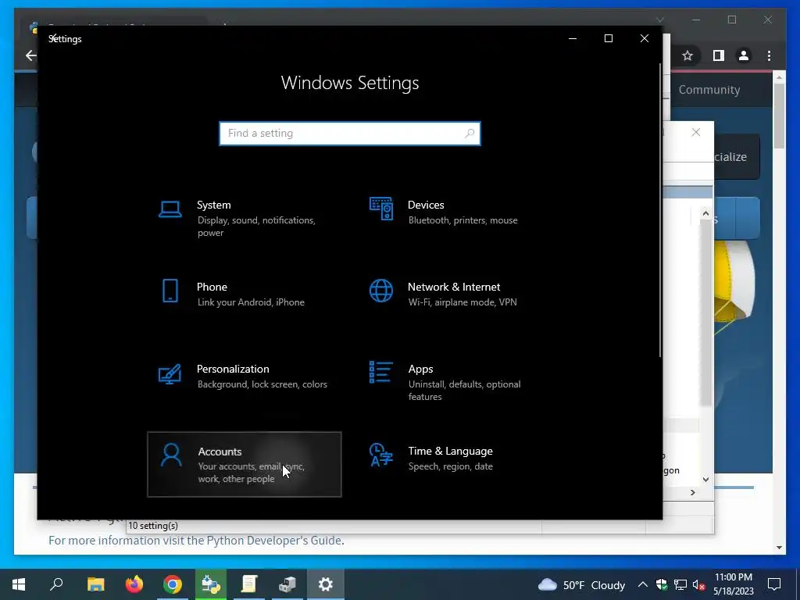This screenshot has height=600, width=800.
Task: Switch to Chrome in the taskbar
Action: pyautogui.click(x=173, y=584)
